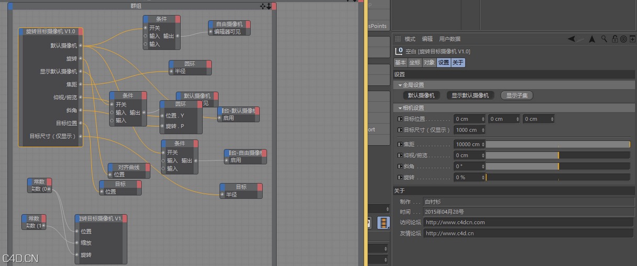Click the 焦距 slider bar

click(x=558, y=144)
